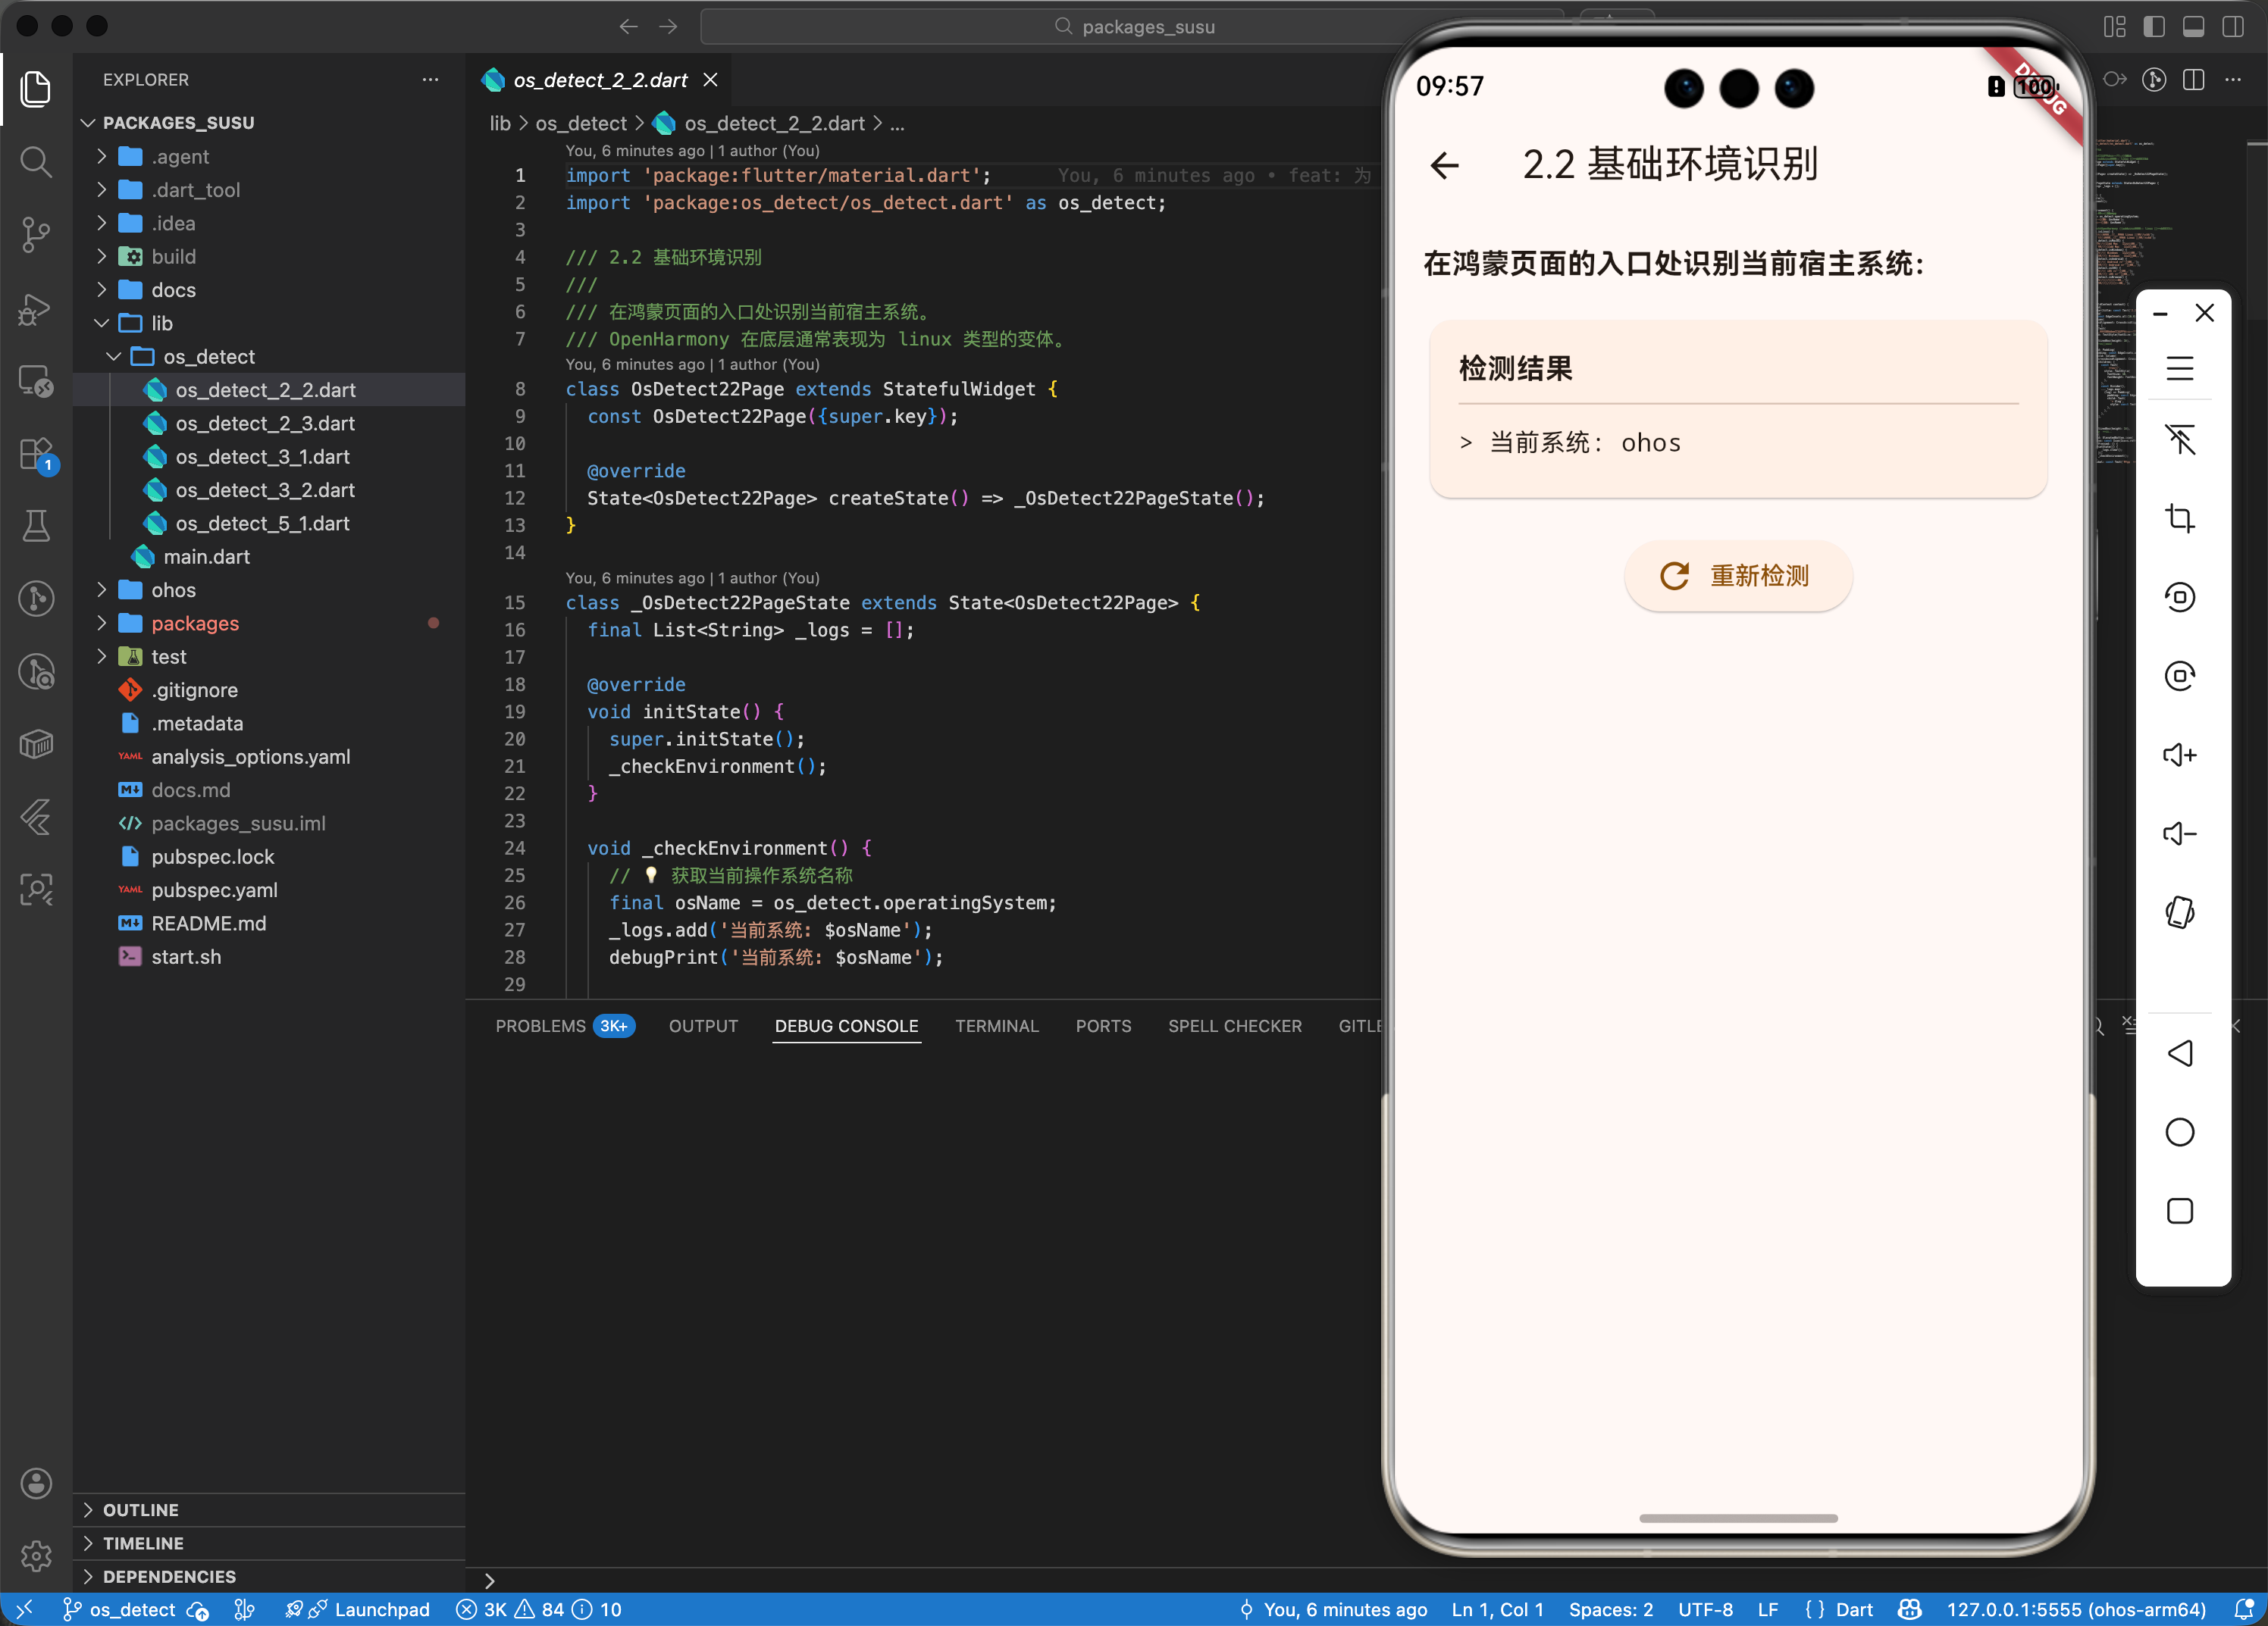Screen dimensions: 2268x1626
Task: Switch to the PROBLEMS tab
Action: [x=540, y=1027]
